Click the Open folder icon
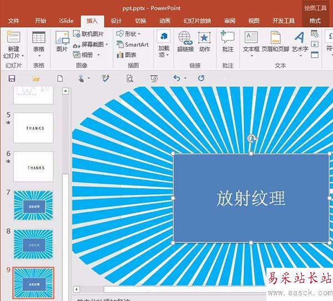 coord(36,79)
